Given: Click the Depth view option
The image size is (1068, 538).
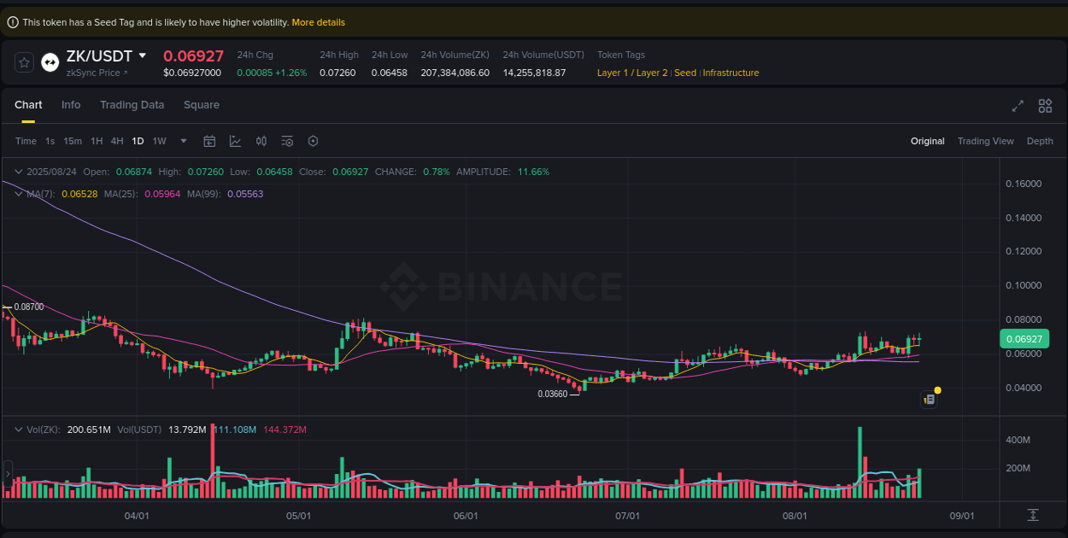Looking at the screenshot, I should point(1040,141).
